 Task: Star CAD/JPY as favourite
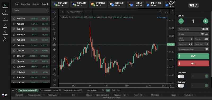[x=14, y=51]
